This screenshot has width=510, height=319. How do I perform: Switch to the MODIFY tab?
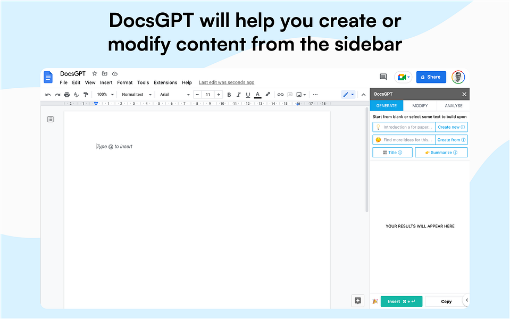click(x=420, y=106)
